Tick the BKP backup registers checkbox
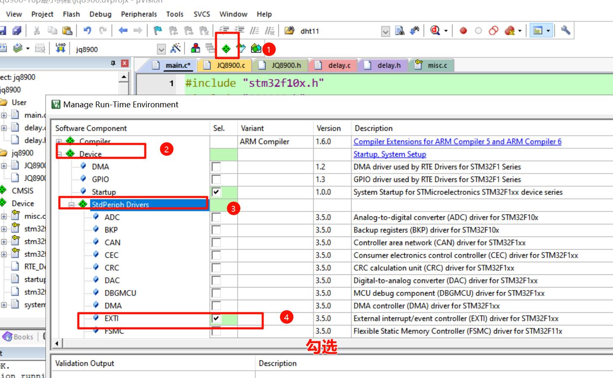 [x=216, y=230]
